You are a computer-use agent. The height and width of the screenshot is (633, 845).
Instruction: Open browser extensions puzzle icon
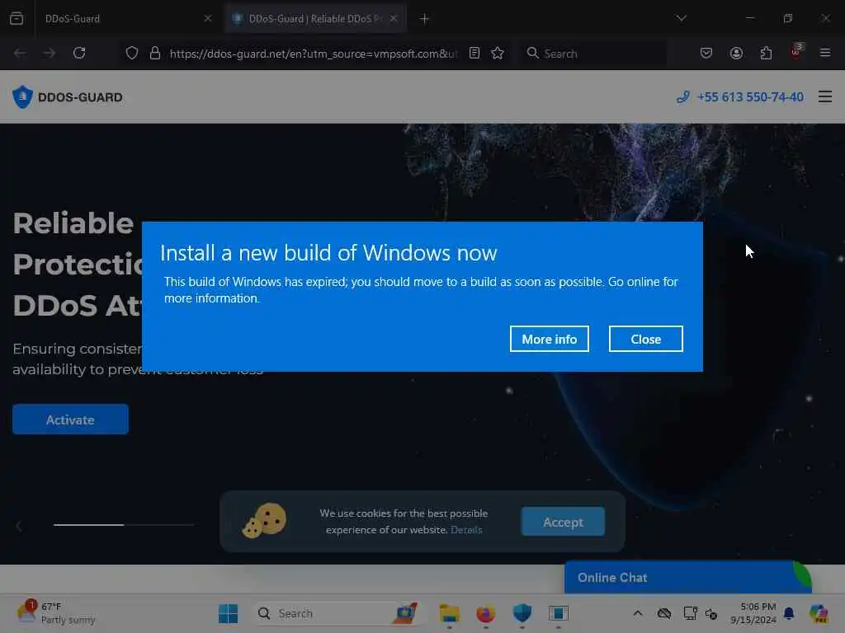(766, 53)
